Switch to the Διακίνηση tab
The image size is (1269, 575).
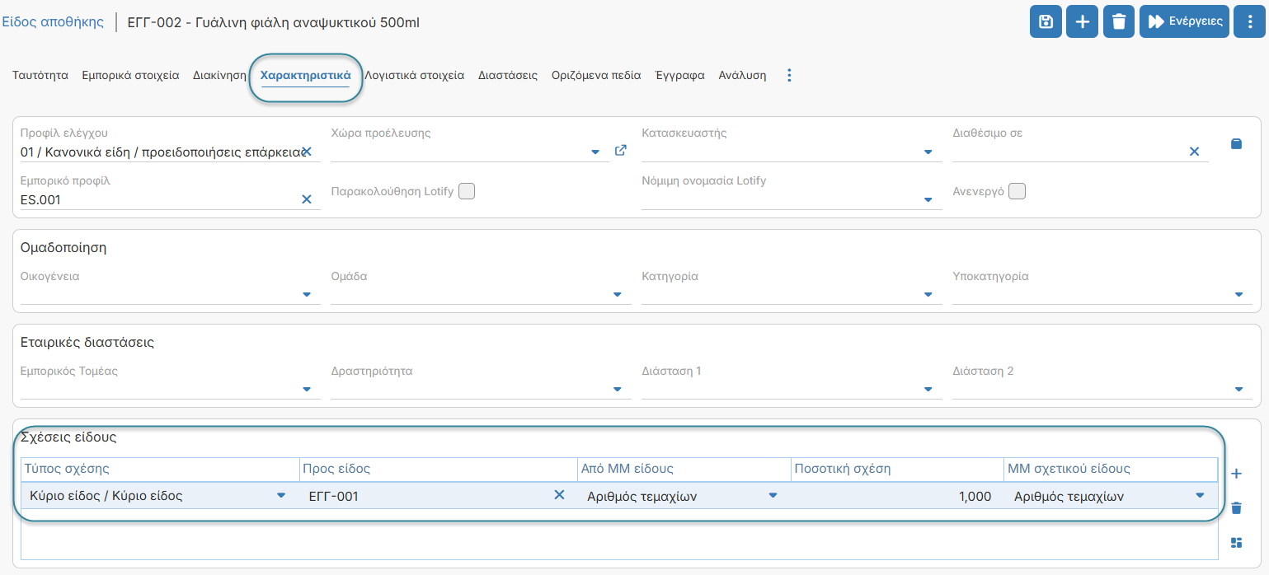tap(219, 75)
